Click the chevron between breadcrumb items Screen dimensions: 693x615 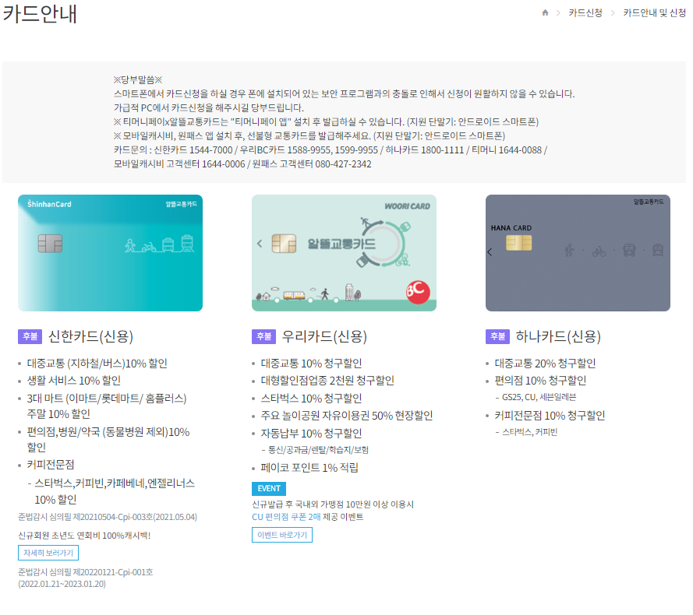tap(559, 13)
